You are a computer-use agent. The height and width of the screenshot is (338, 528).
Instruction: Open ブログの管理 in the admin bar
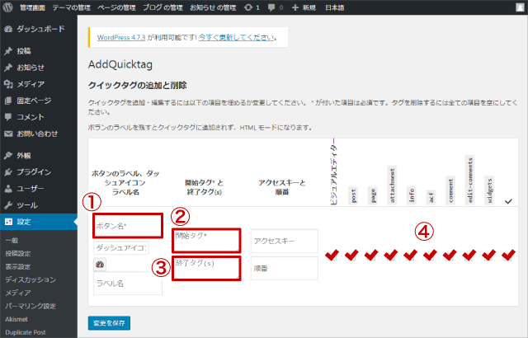coord(163,7)
